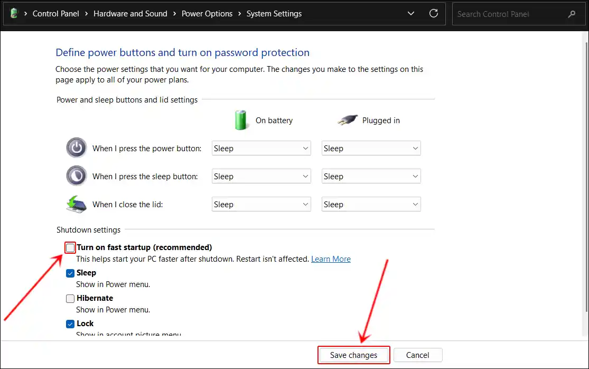Go to Hardware and Sound breadcrumb
The image size is (589, 369).
130,14
